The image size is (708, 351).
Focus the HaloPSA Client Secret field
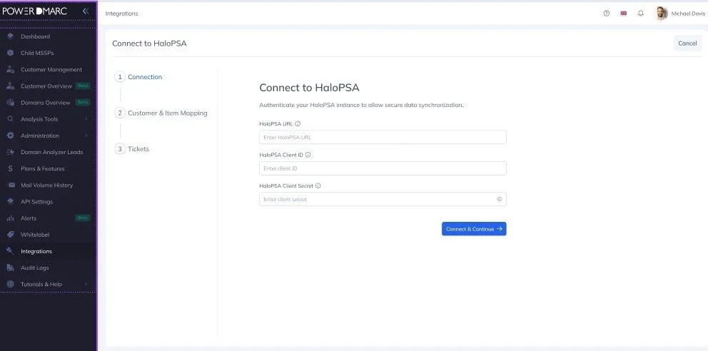383,199
